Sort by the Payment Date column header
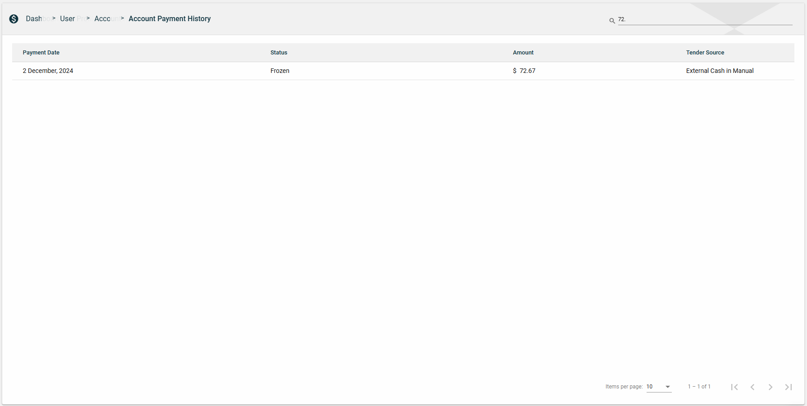807x406 pixels. 41,53
